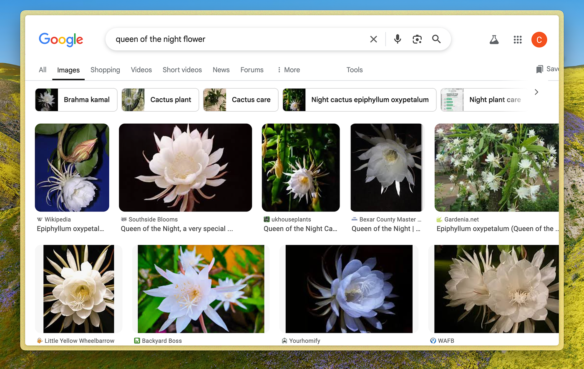Open Search by image camera icon

417,39
